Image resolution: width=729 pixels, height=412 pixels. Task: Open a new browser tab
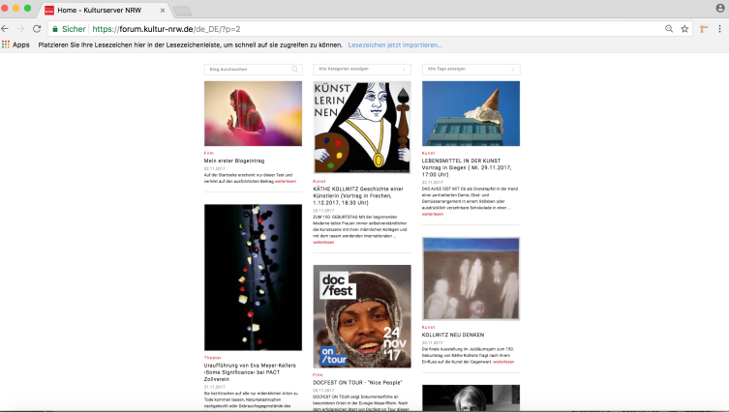click(183, 10)
